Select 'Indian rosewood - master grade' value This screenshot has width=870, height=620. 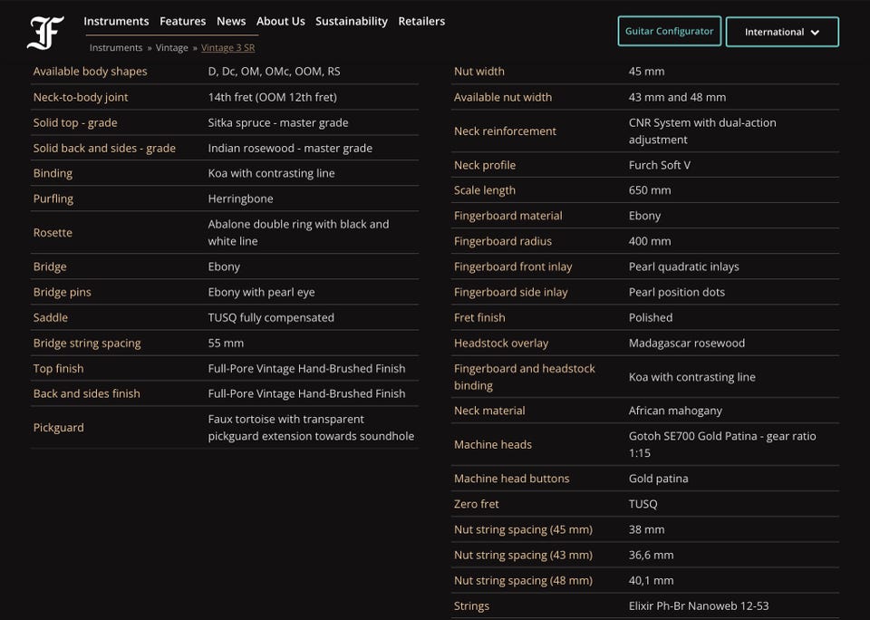click(290, 148)
